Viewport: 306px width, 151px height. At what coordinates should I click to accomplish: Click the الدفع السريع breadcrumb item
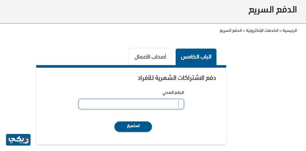[x=229, y=30]
